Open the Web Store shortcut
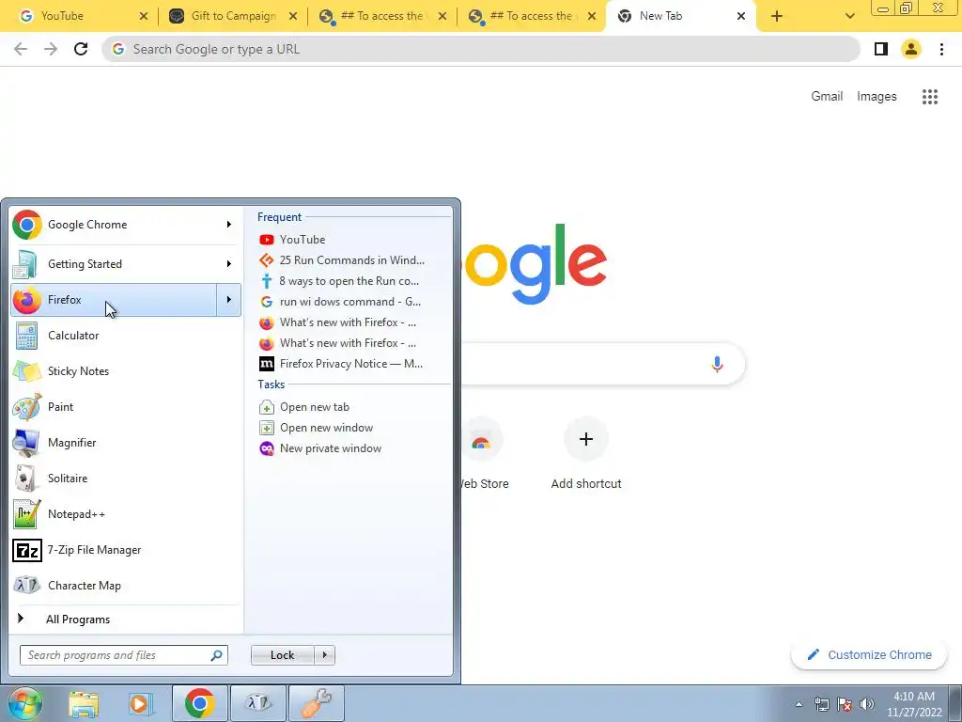962x722 pixels. pos(482,454)
